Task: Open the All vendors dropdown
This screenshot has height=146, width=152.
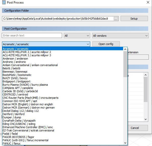Action: pyautogui.click(x=120, y=36)
